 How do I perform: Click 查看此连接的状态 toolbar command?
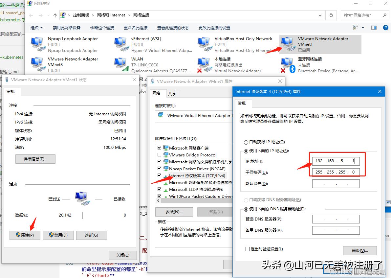click(173, 28)
